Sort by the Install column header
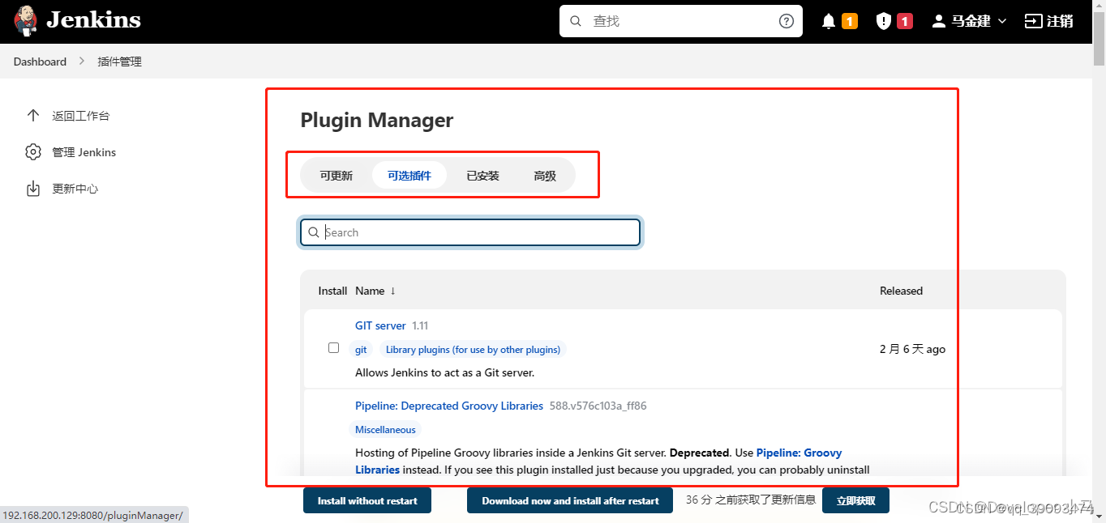The height and width of the screenshot is (523, 1106). click(332, 291)
